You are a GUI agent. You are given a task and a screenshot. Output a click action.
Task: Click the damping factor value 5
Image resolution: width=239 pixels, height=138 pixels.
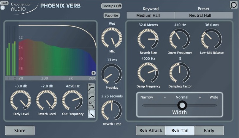click(180, 59)
